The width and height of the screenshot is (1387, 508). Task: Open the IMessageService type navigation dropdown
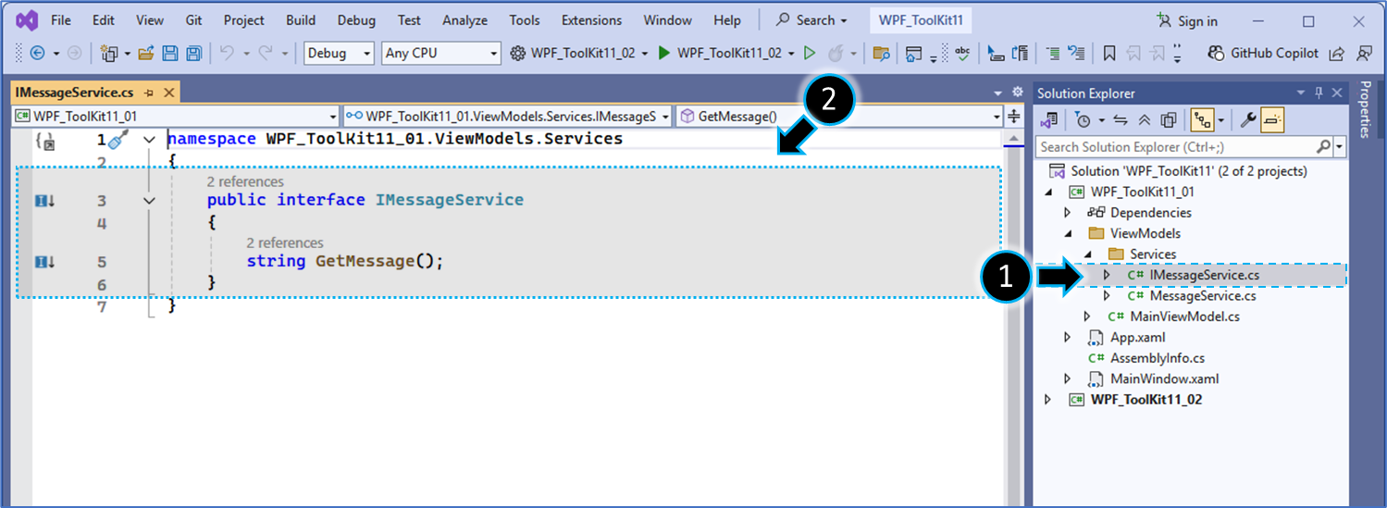coord(507,117)
